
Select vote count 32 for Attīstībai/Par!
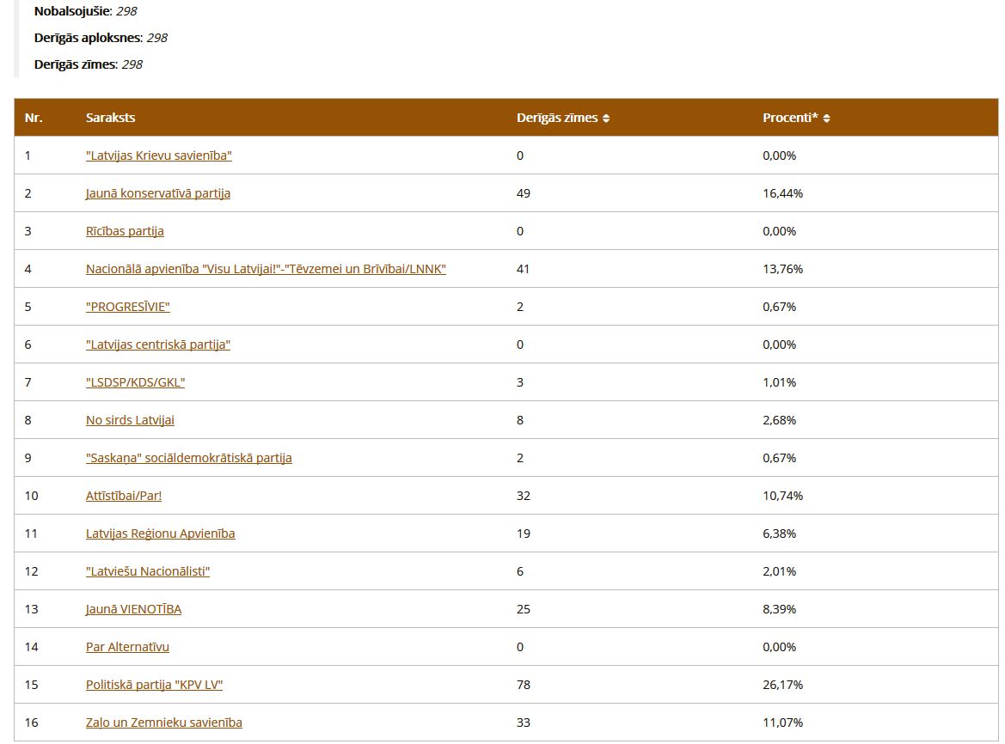(523, 496)
